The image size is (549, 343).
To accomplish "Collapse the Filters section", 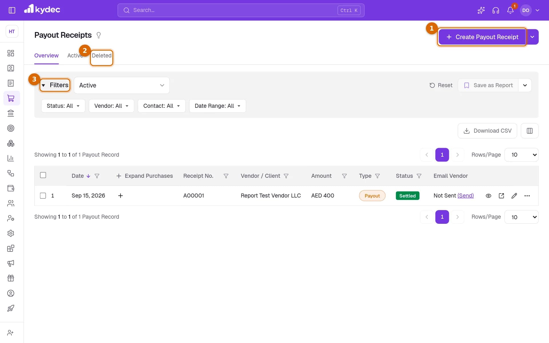I will [55, 85].
